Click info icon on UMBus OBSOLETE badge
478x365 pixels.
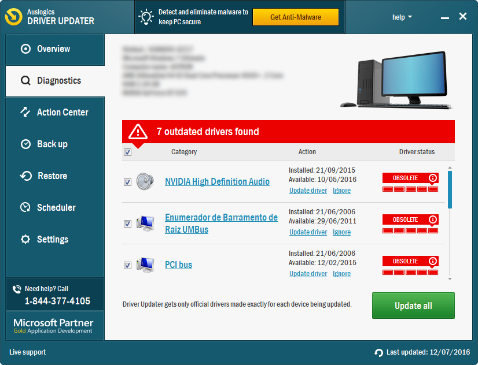(433, 219)
